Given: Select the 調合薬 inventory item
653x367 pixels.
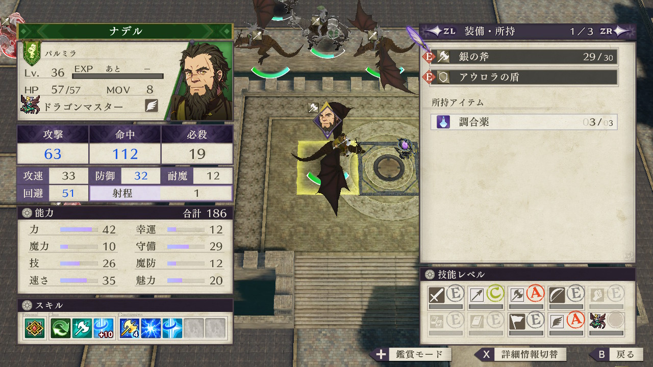Looking at the screenshot, I should pyautogui.click(x=524, y=122).
